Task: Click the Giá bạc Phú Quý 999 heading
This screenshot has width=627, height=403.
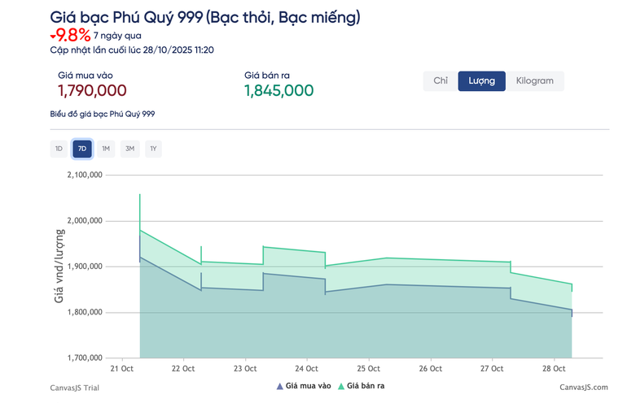Action: 204,17
